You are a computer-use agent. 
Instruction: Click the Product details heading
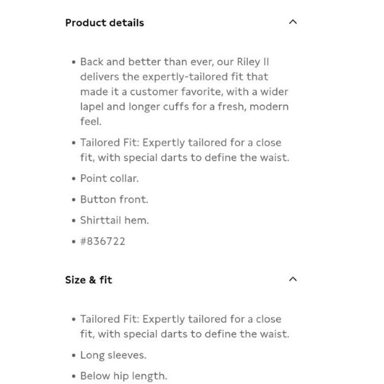point(104,23)
